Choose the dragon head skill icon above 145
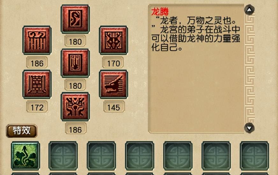The width and height of the screenshot is (278, 175). click(x=113, y=84)
